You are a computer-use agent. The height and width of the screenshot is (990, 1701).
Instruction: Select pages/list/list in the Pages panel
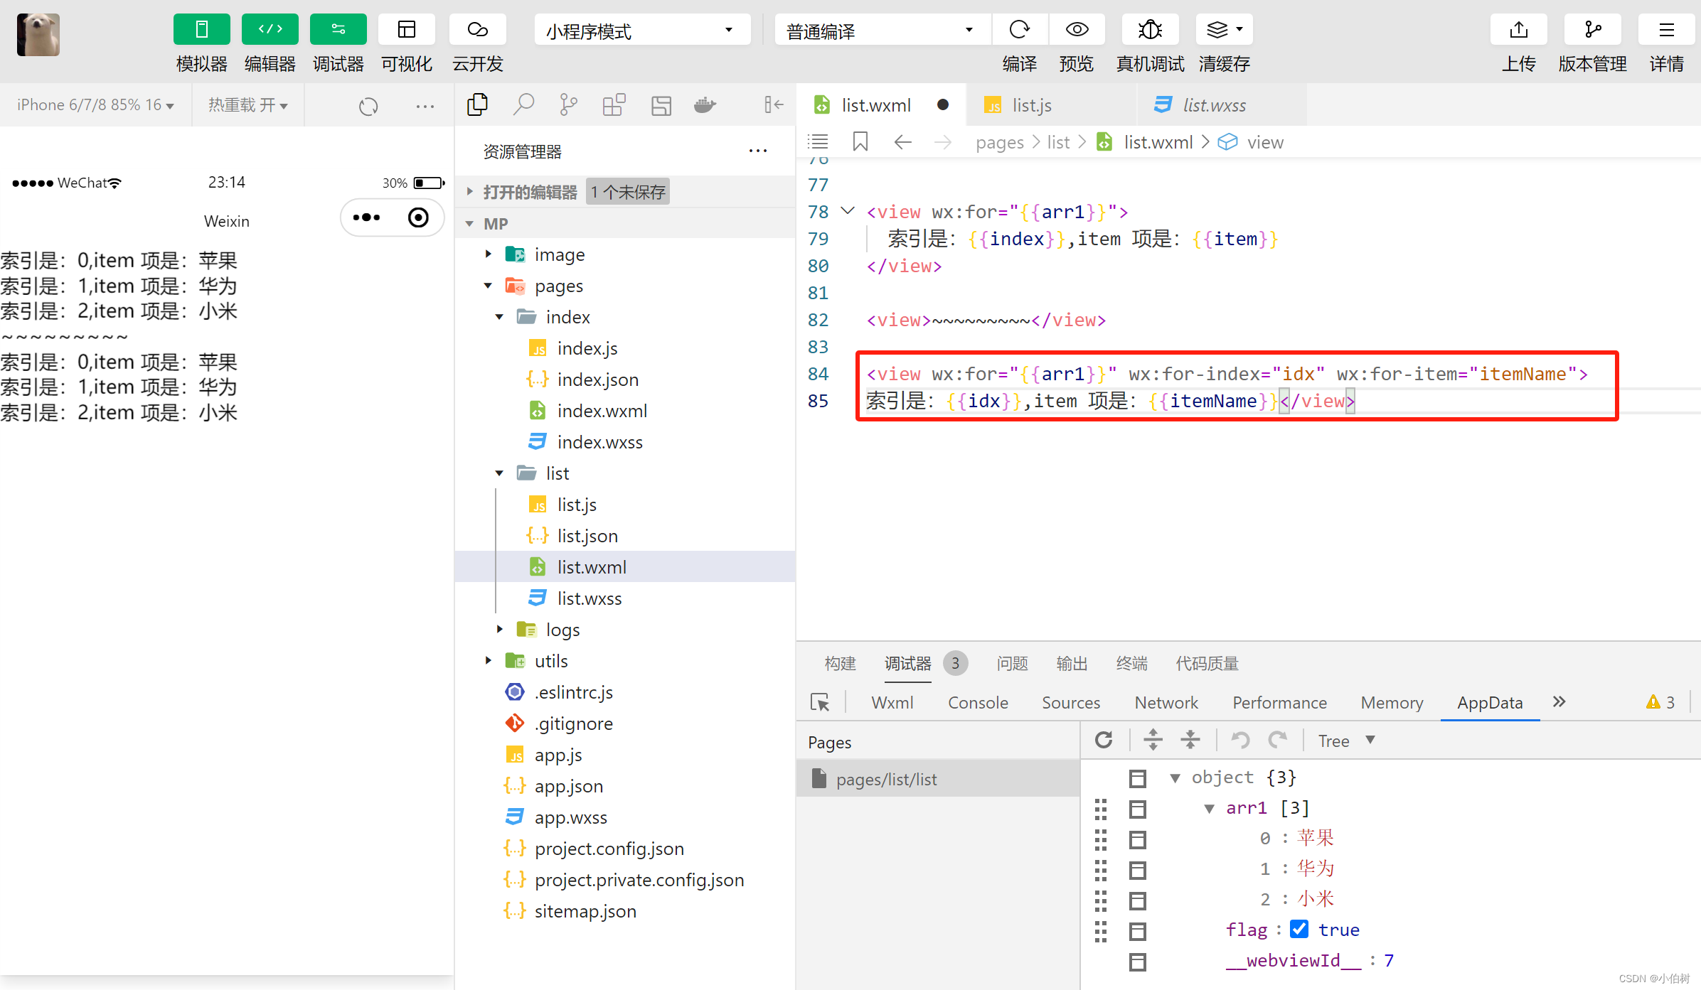tap(887, 778)
